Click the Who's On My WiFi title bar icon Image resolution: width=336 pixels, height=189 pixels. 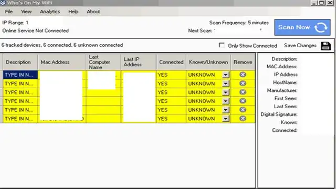pyautogui.click(x=3, y=3)
